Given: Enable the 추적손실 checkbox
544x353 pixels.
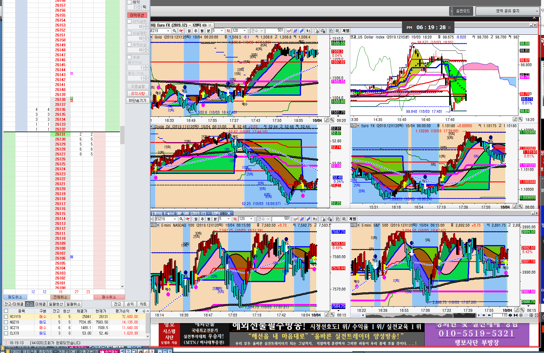Looking at the screenshot, I should (130, 45).
